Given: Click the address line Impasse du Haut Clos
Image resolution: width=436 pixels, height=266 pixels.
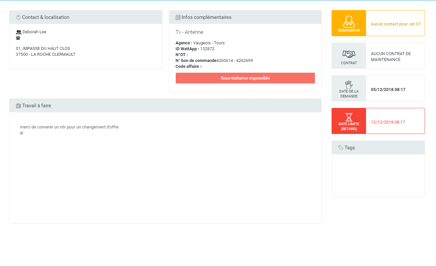Looking at the screenshot, I should point(43,49).
